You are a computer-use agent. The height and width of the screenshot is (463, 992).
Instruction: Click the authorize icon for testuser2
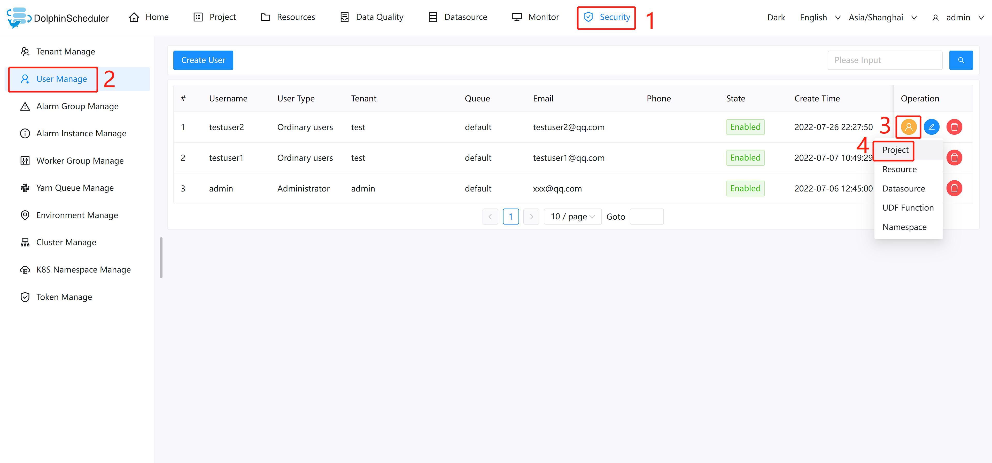tap(908, 127)
